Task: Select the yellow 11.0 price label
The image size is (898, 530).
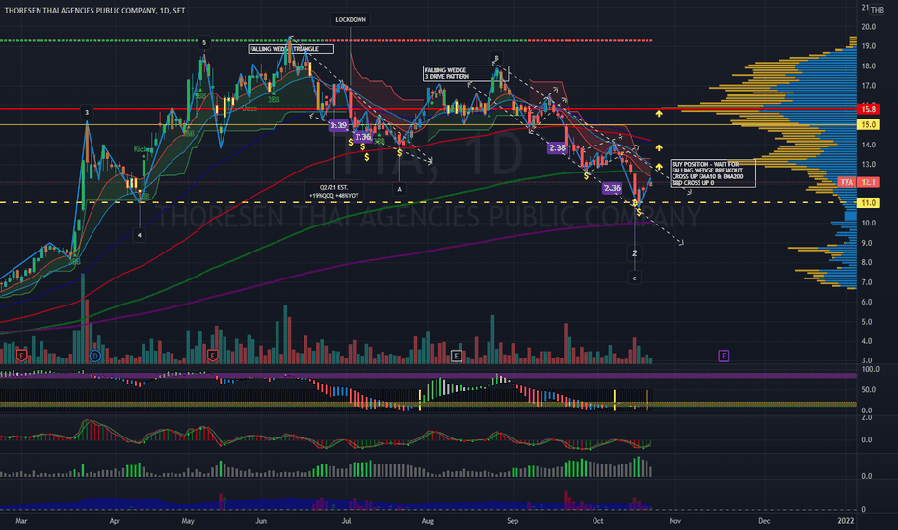Action: (868, 202)
